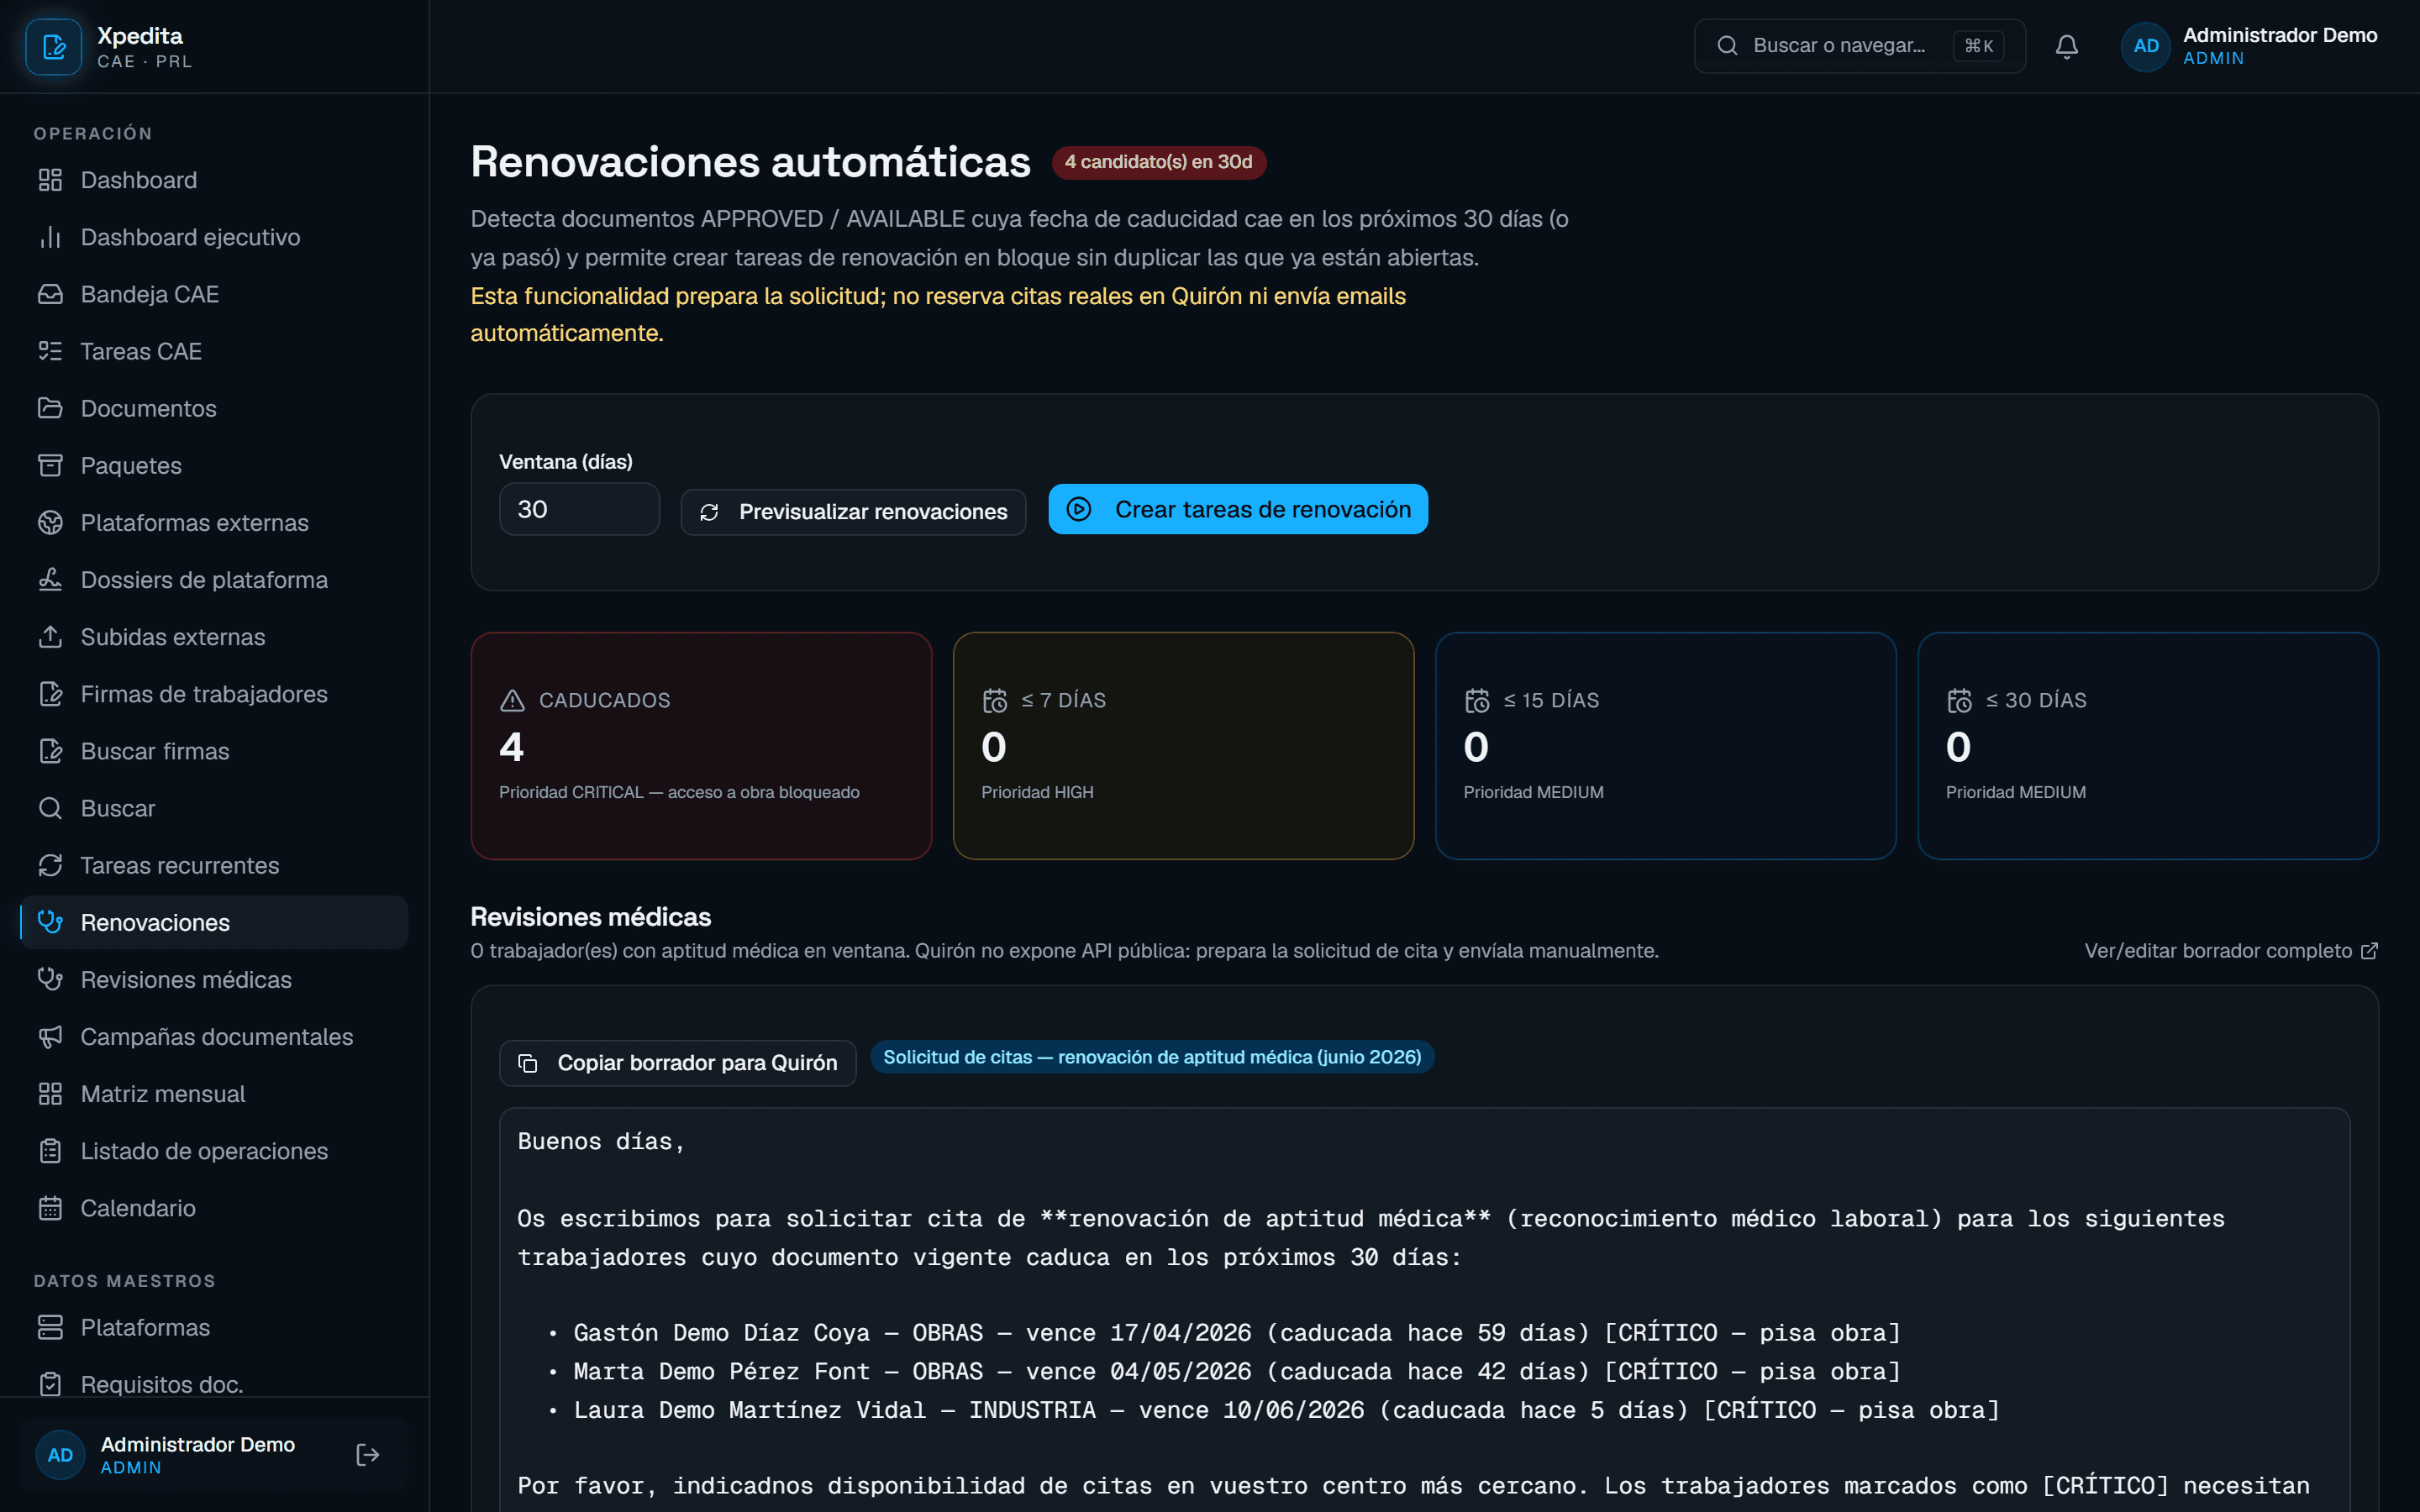The image size is (2420, 1512).
Task: Select the ≤ 15 días card
Action: point(1665,746)
